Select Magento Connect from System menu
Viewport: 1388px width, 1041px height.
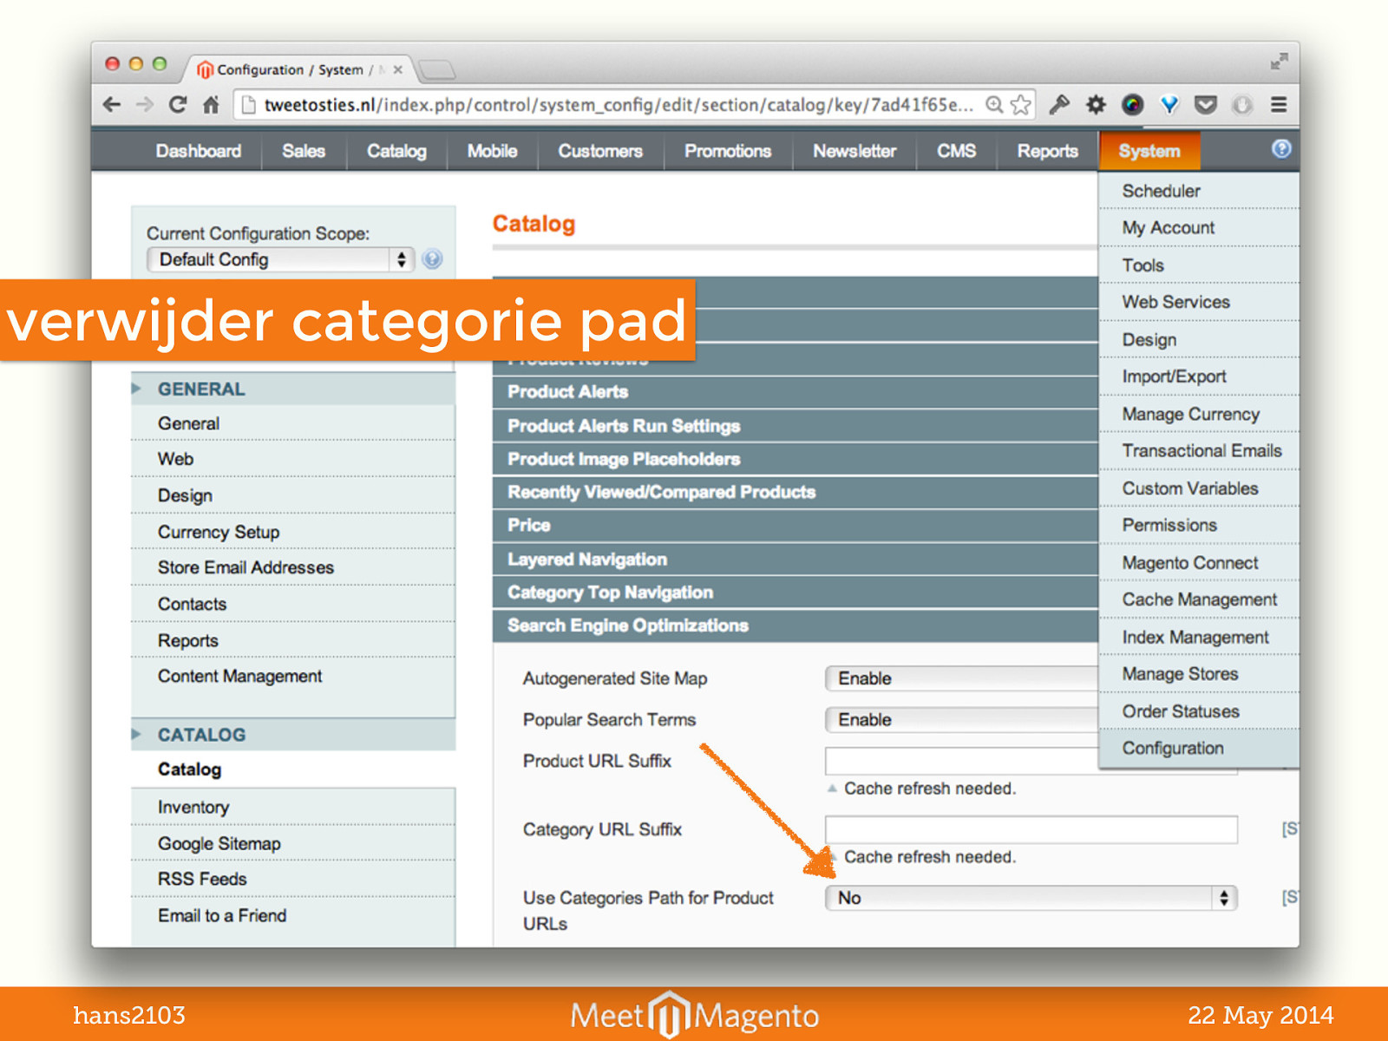[1199, 563]
